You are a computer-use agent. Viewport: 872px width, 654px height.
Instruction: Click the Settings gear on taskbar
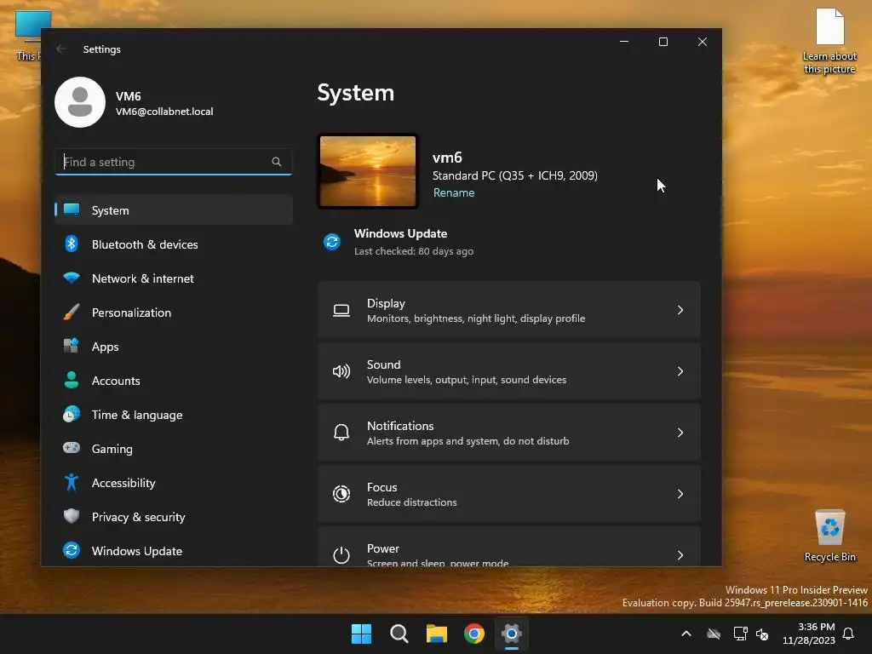click(x=512, y=634)
